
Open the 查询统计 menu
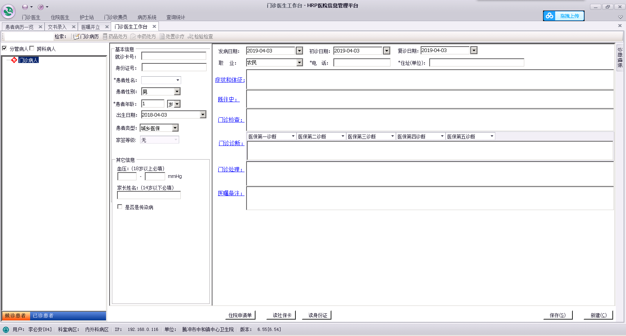176,17
